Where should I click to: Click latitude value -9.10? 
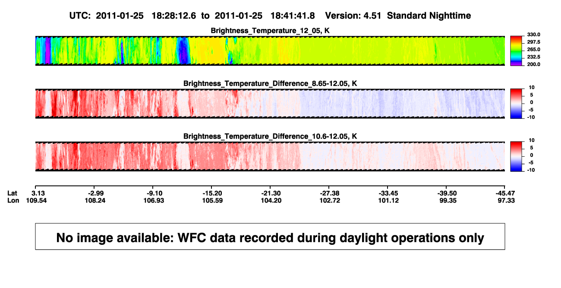click(153, 193)
